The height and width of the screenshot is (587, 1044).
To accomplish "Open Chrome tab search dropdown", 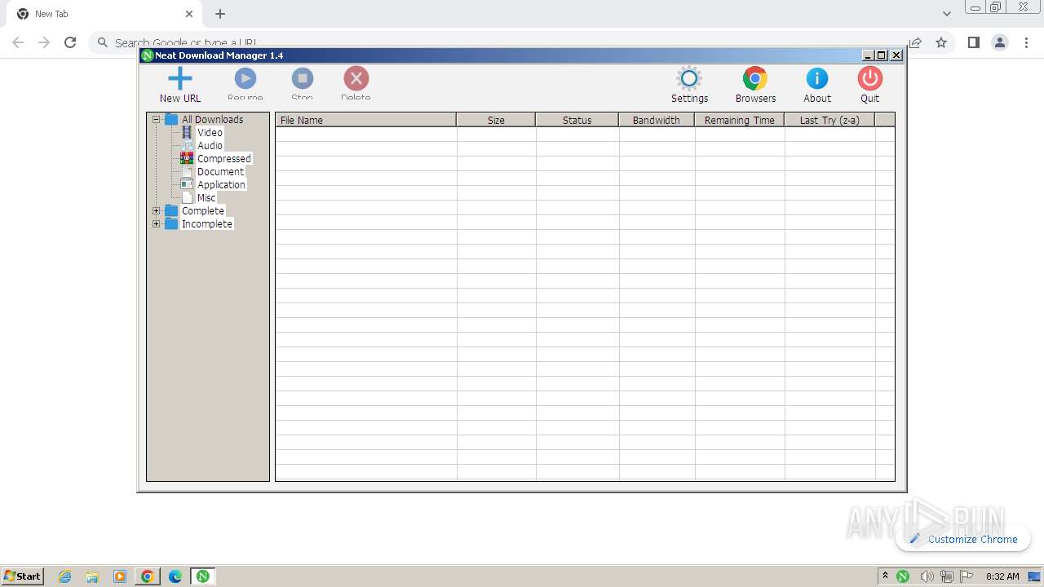I will 946,14.
